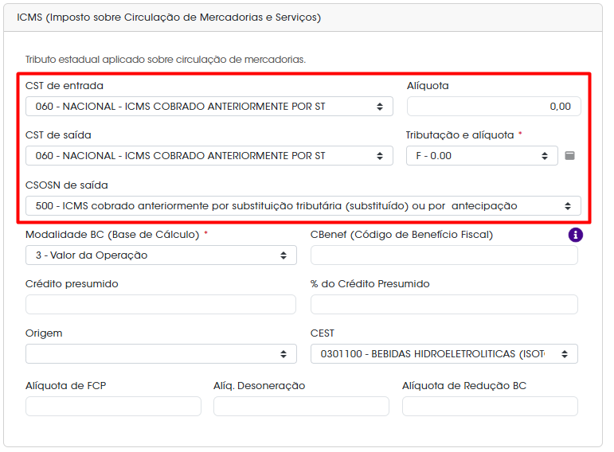This screenshot has width=614, height=452.
Task: Open the Origem dropdown
Action: pos(161,354)
